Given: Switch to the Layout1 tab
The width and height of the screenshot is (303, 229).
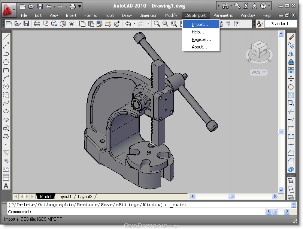Looking at the screenshot, I should (x=64, y=197).
